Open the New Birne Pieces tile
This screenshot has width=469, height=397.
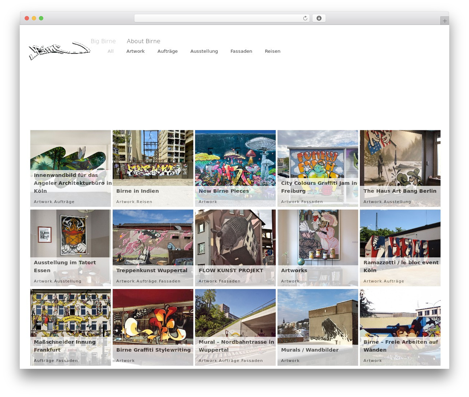click(x=235, y=168)
